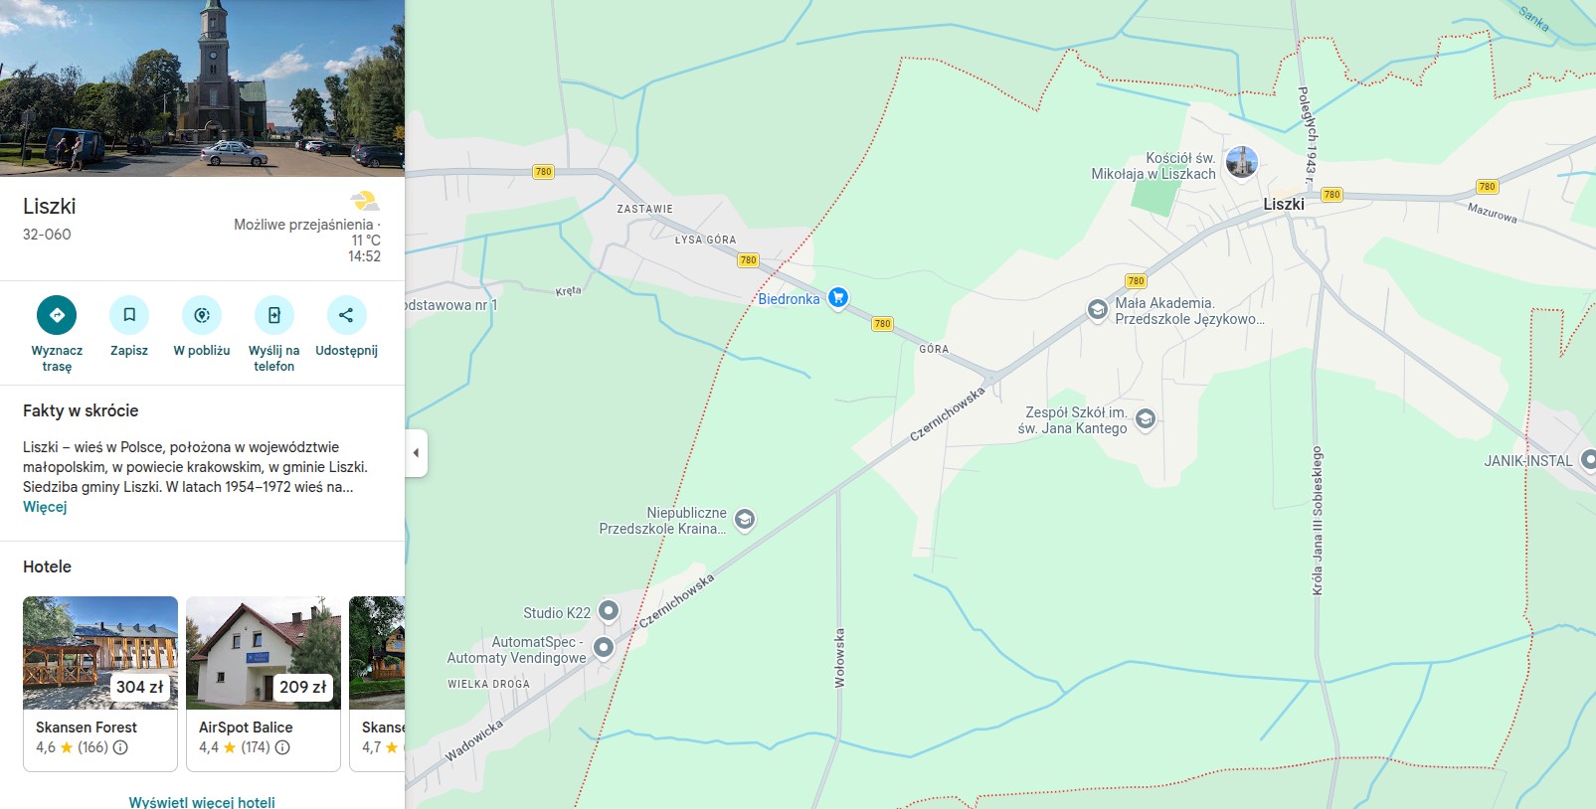Image resolution: width=1596 pixels, height=809 pixels.
Task: Click the info icon next to Skansen Forest reviews
Action: (x=120, y=747)
